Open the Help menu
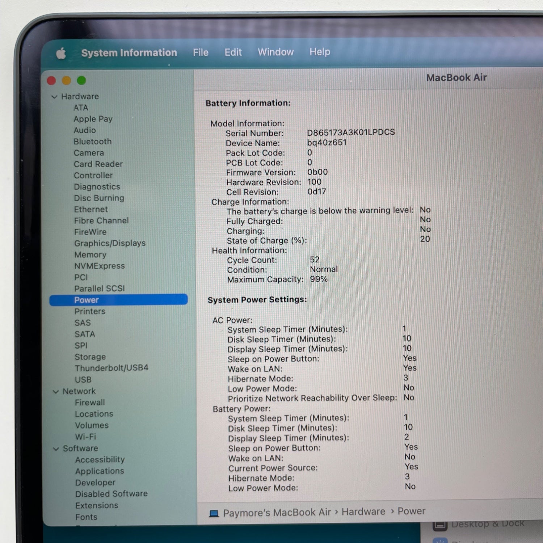This screenshot has width=543, height=543. [x=320, y=52]
